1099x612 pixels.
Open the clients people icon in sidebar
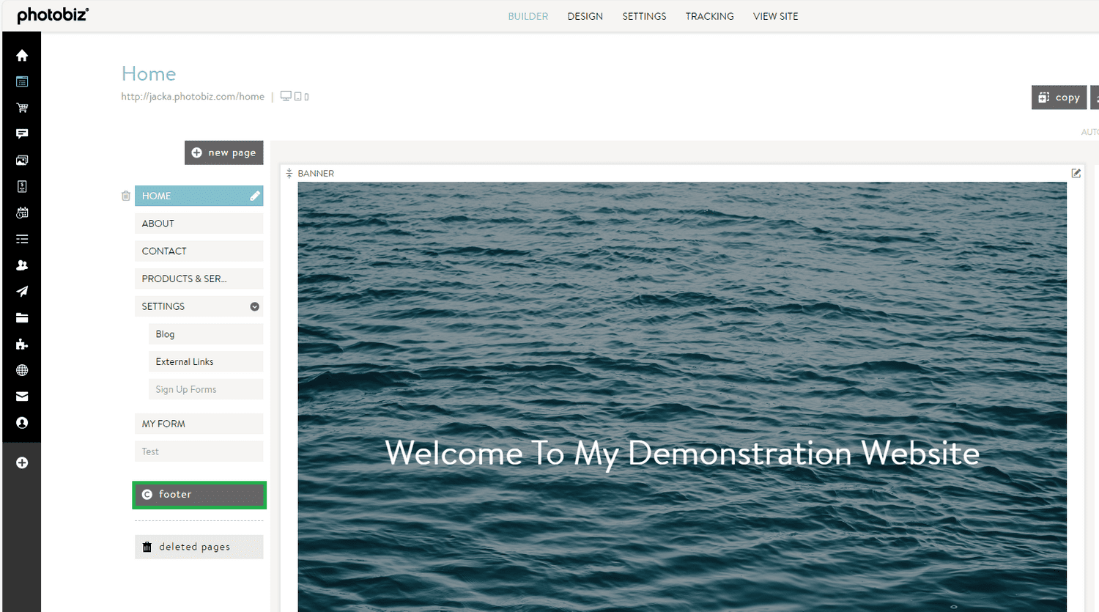click(x=21, y=265)
